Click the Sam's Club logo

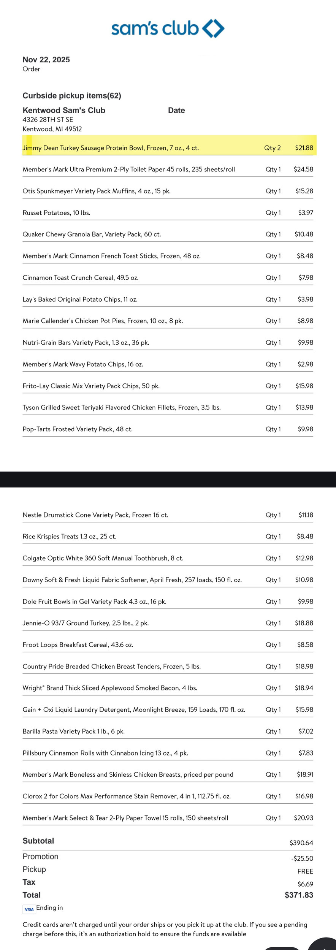point(168,28)
